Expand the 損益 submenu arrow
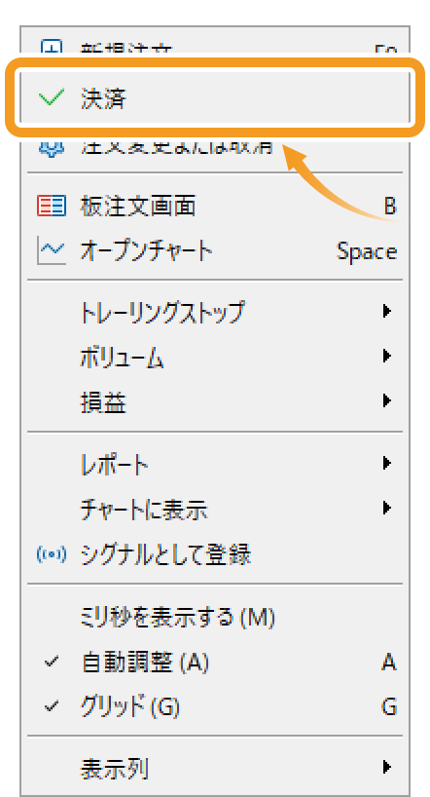 click(387, 401)
